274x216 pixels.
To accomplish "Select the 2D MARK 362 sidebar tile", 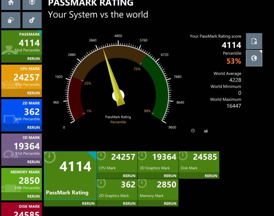I will (x=22, y=111).
